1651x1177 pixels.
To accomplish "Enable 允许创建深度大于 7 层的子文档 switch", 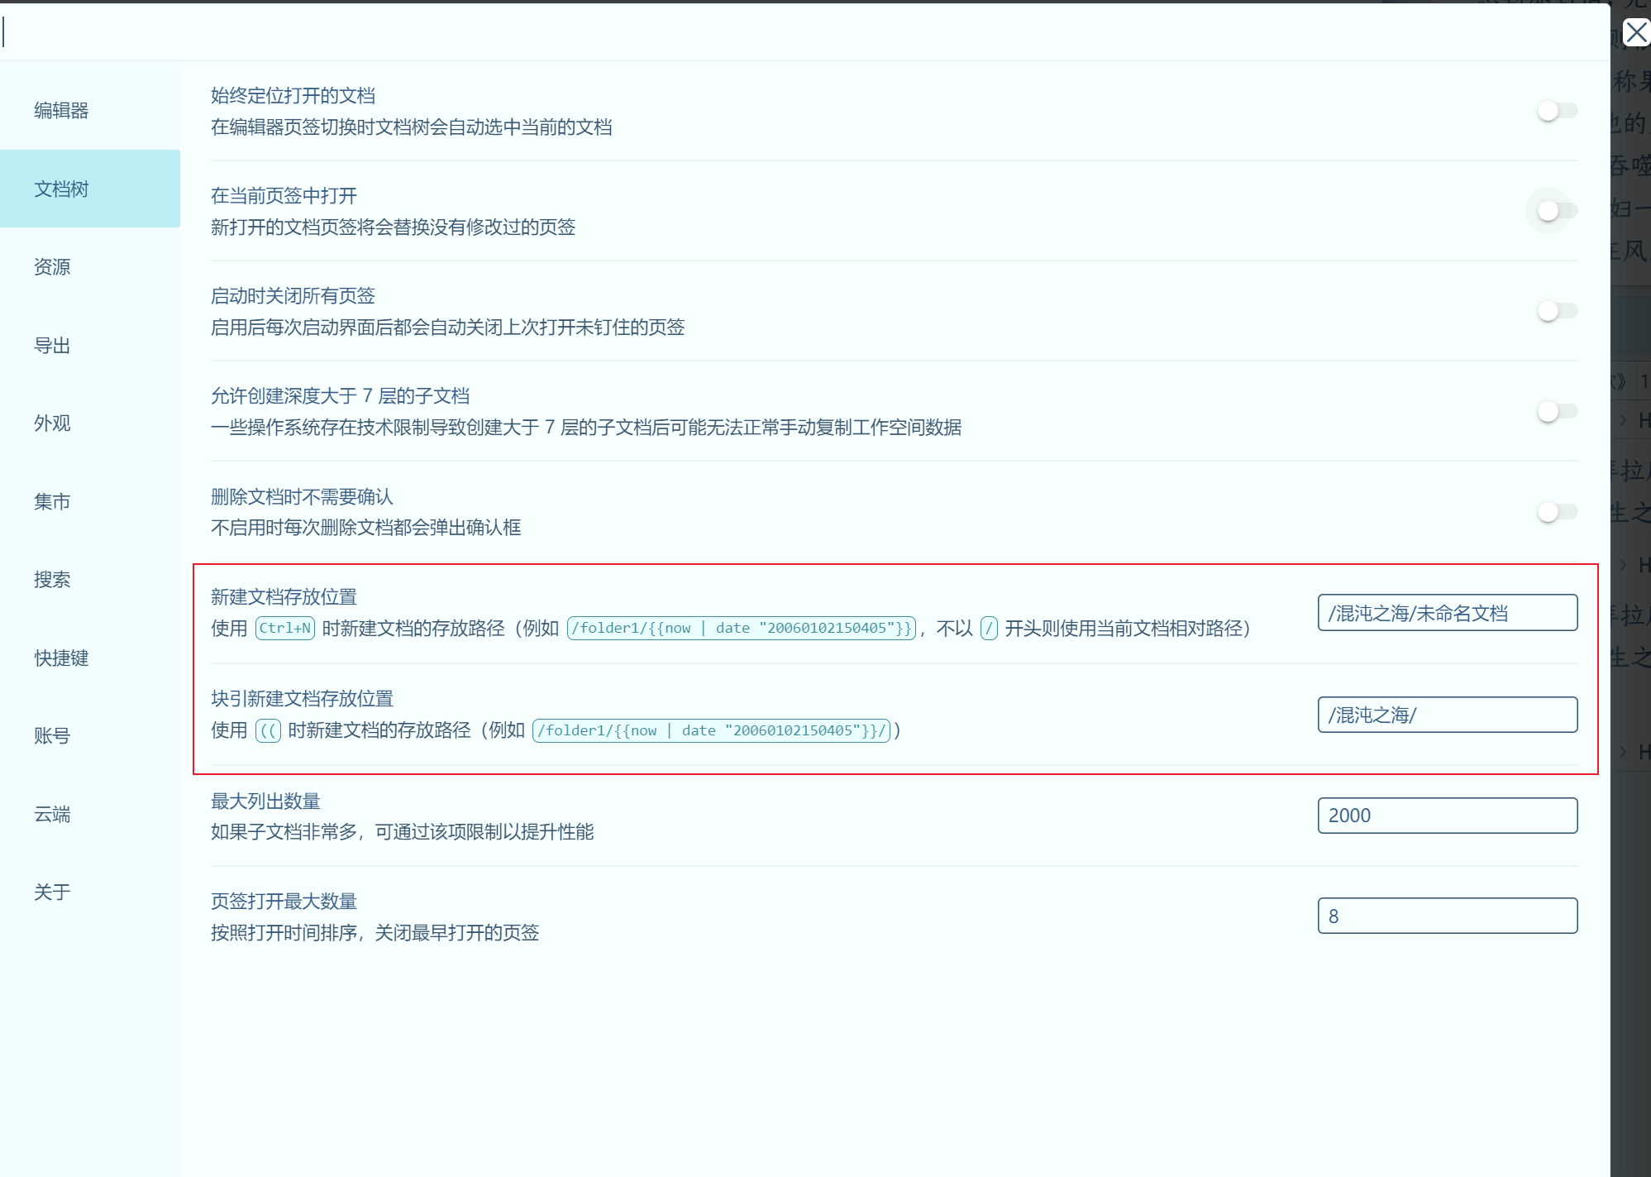I will [x=1557, y=411].
